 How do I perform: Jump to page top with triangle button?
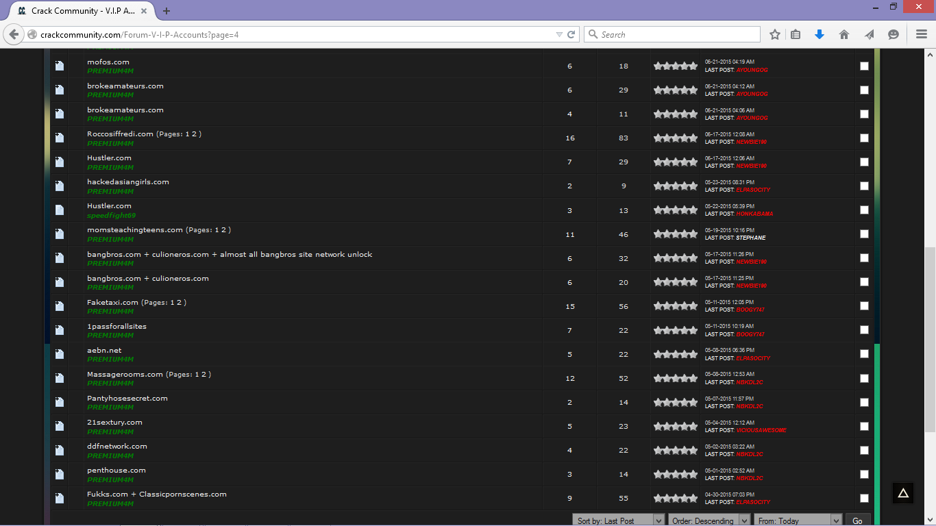point(903,493)
